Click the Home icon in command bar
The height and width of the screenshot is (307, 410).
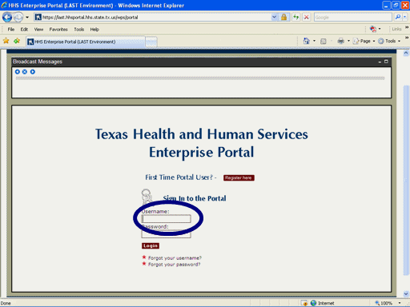307,41
